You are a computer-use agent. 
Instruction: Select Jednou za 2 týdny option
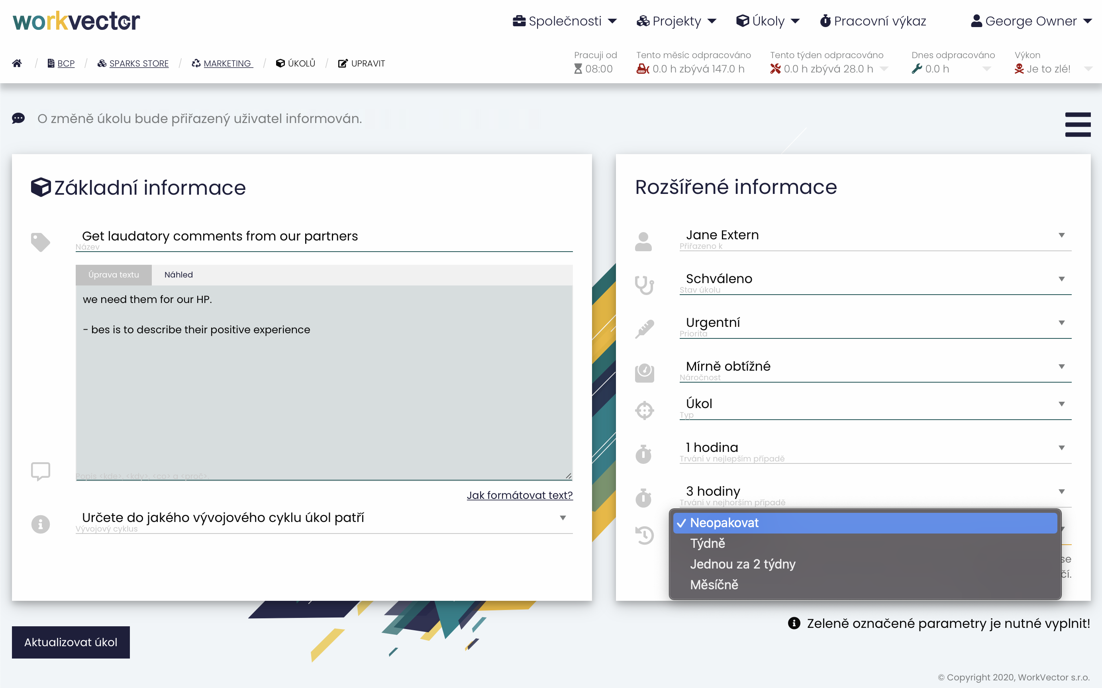pyautogui.click(x=865, y=564)
